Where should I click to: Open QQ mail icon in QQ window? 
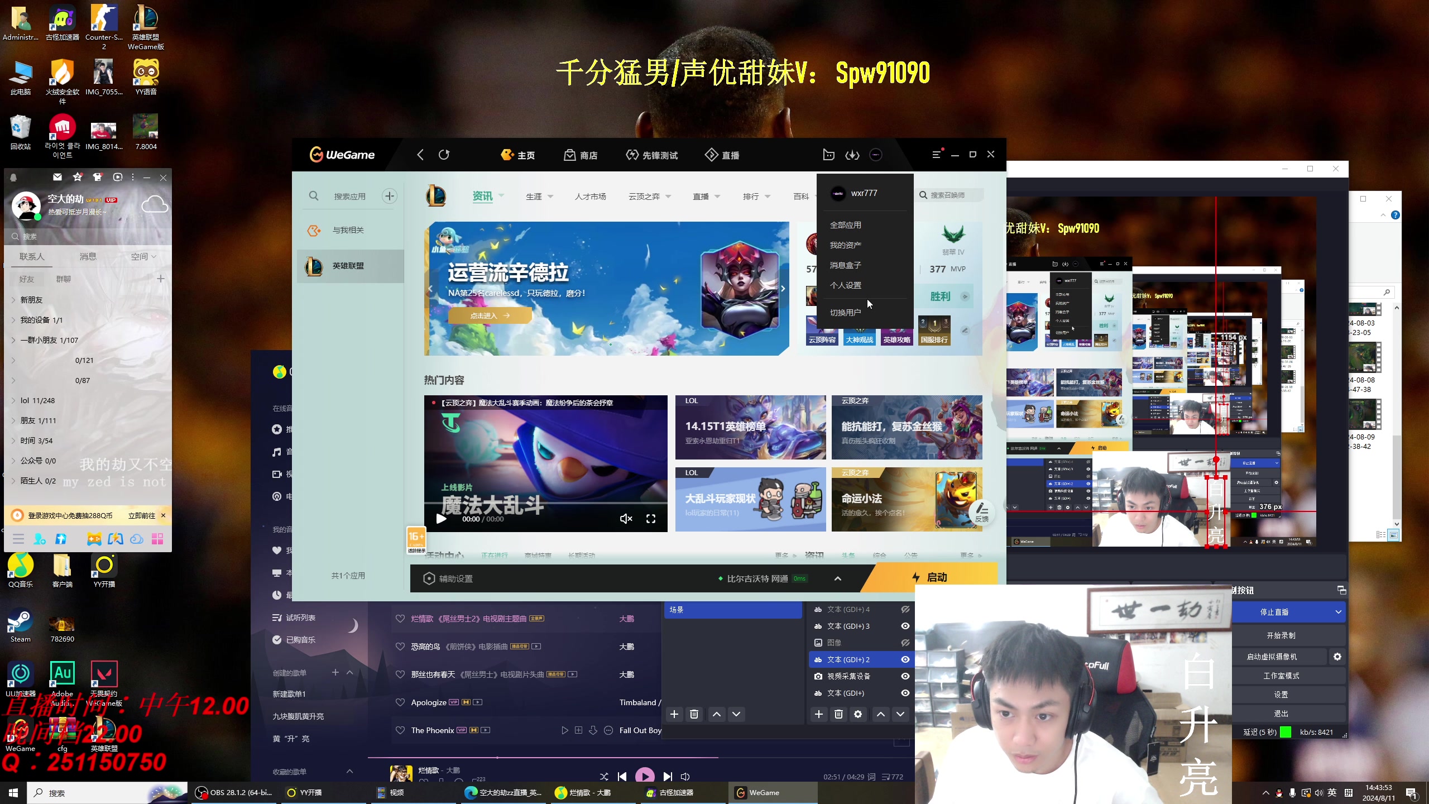57,177
